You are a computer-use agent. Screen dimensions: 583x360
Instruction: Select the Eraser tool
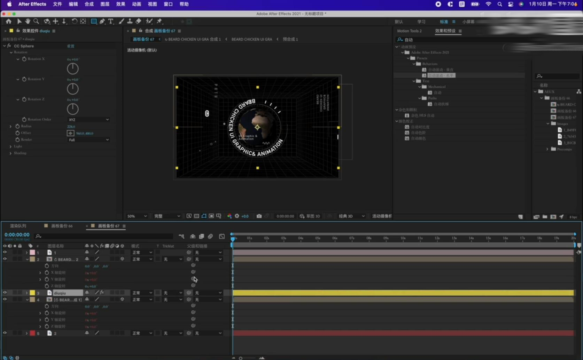coord(138,21)
